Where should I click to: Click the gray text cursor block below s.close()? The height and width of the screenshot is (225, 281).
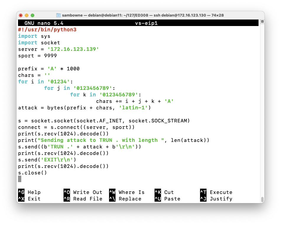20,179
